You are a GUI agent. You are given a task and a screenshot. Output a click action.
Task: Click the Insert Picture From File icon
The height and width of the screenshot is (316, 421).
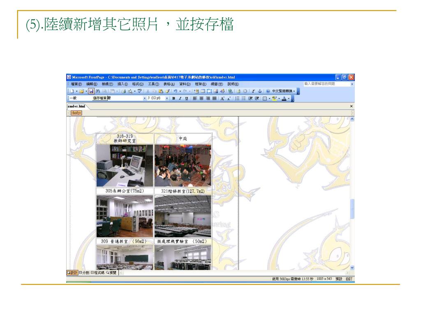coord(216,91)
